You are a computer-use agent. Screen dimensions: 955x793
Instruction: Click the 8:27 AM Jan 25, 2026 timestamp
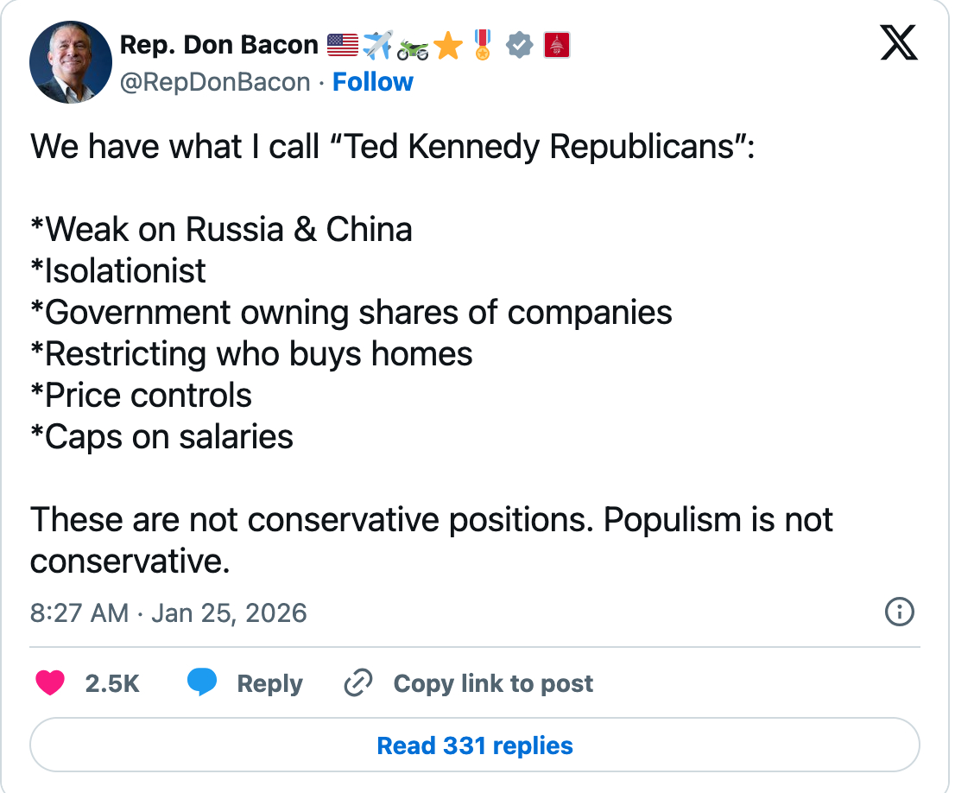pos(168,613)
